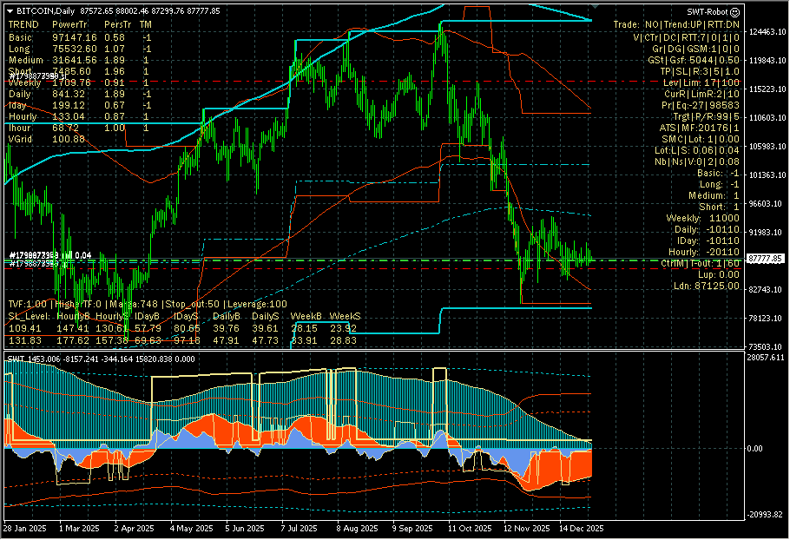The image size is (790, 540).
Task: Click the SWT indicator values label
Action: (101, 359)
